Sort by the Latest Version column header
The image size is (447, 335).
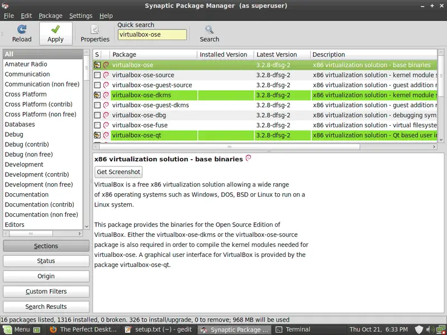click(282, 54)
